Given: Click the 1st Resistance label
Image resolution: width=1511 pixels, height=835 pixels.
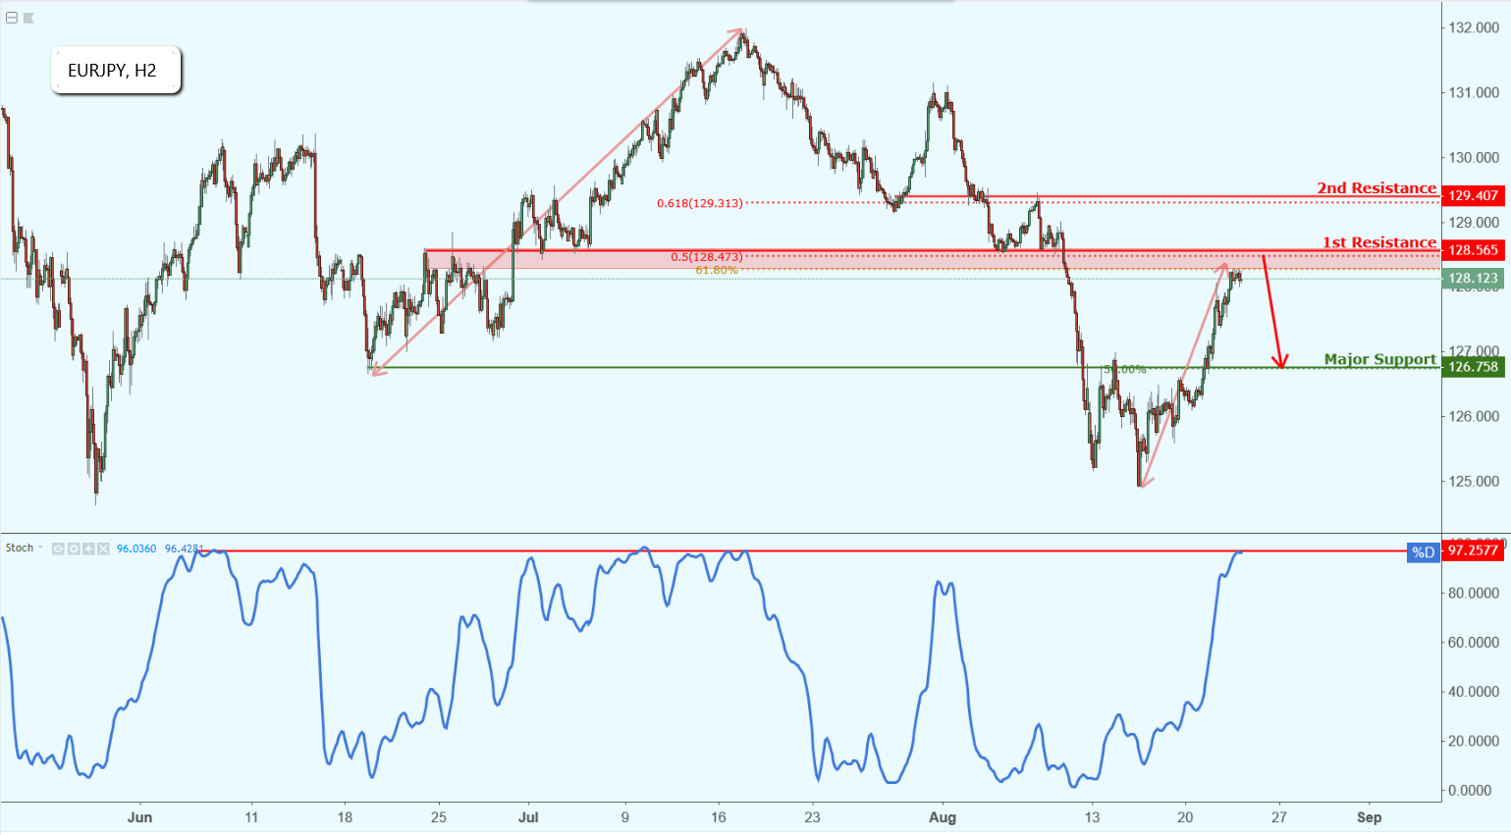Looking at the screenshot, I should pyautogui.click(x=1379, y=242).
